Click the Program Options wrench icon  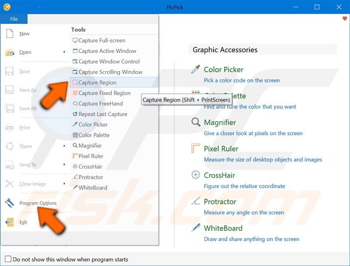(9, 203)
